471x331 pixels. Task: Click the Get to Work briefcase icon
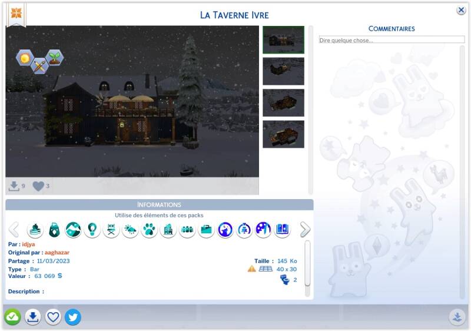[207, 230]
